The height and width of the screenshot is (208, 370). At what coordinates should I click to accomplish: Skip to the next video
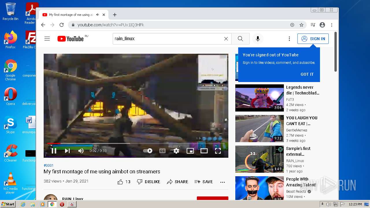coord(67,151)
